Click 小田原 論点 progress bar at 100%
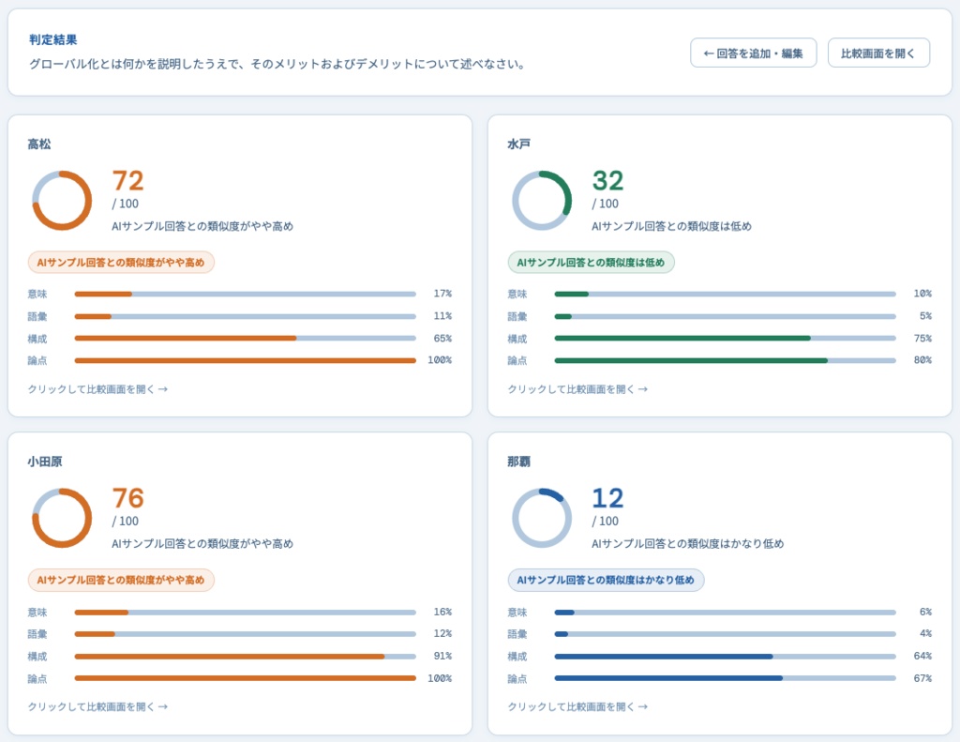The image size is (960, 742). point(246,678)
